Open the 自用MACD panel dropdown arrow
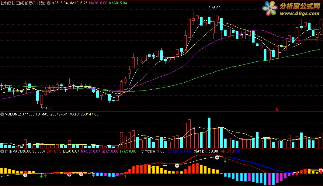Image resolution: width=323 pixels, height=186 pixels. click(x=2, y=151)
